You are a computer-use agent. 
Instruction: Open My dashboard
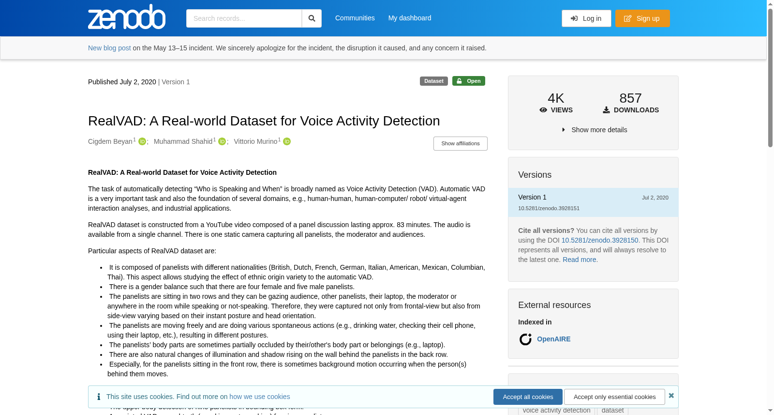pyautogui.click(x=410, y=18)
